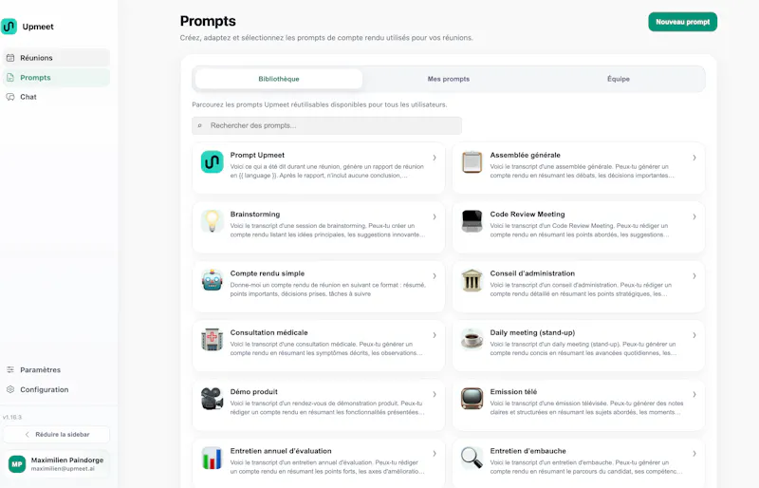759x488 pixels.
Task: Expand Entretien d'embauche chevron
Action: click(694, 453)
